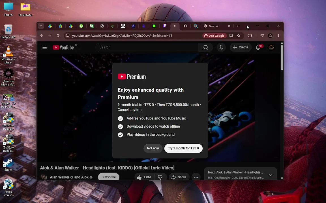
Task: Expand the Next playlist panel chevron
Action: point(270,175)
